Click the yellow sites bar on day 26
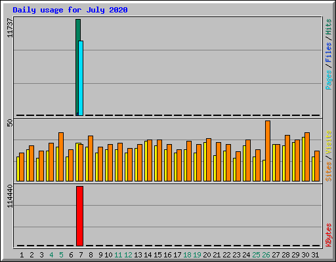This screenshot has width=336, height=262. click(x=264, y=170)
